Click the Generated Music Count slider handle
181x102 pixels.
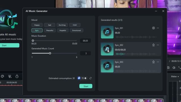pos(50,53)
